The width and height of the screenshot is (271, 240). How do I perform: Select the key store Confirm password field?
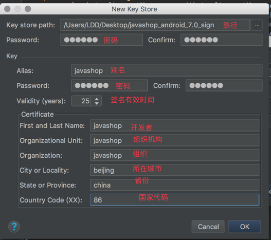pos(222,40)
